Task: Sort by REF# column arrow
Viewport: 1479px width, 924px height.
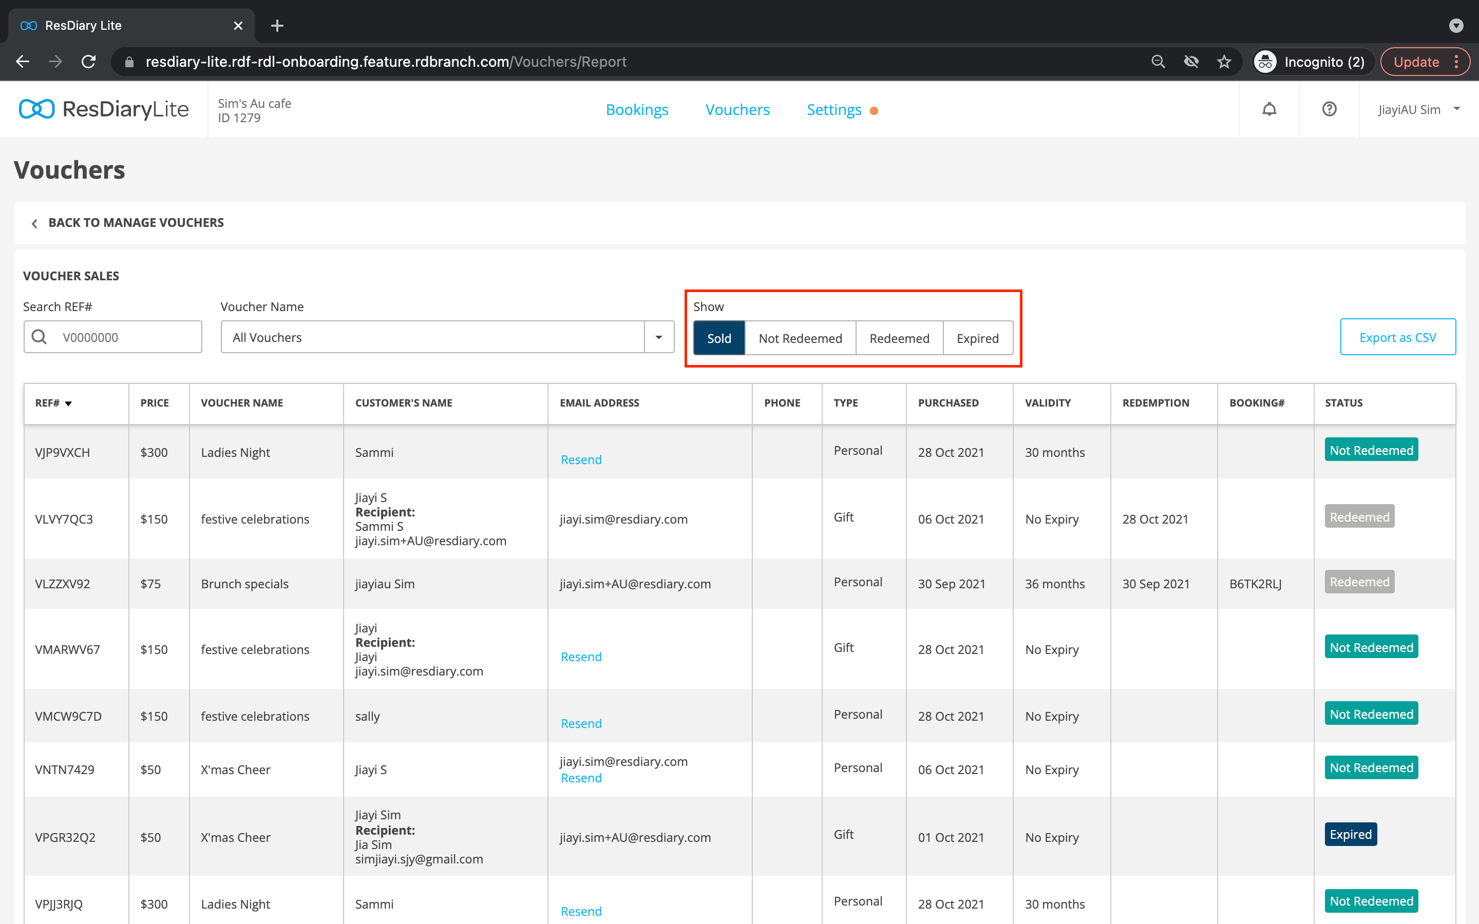Action: [68, 403]
